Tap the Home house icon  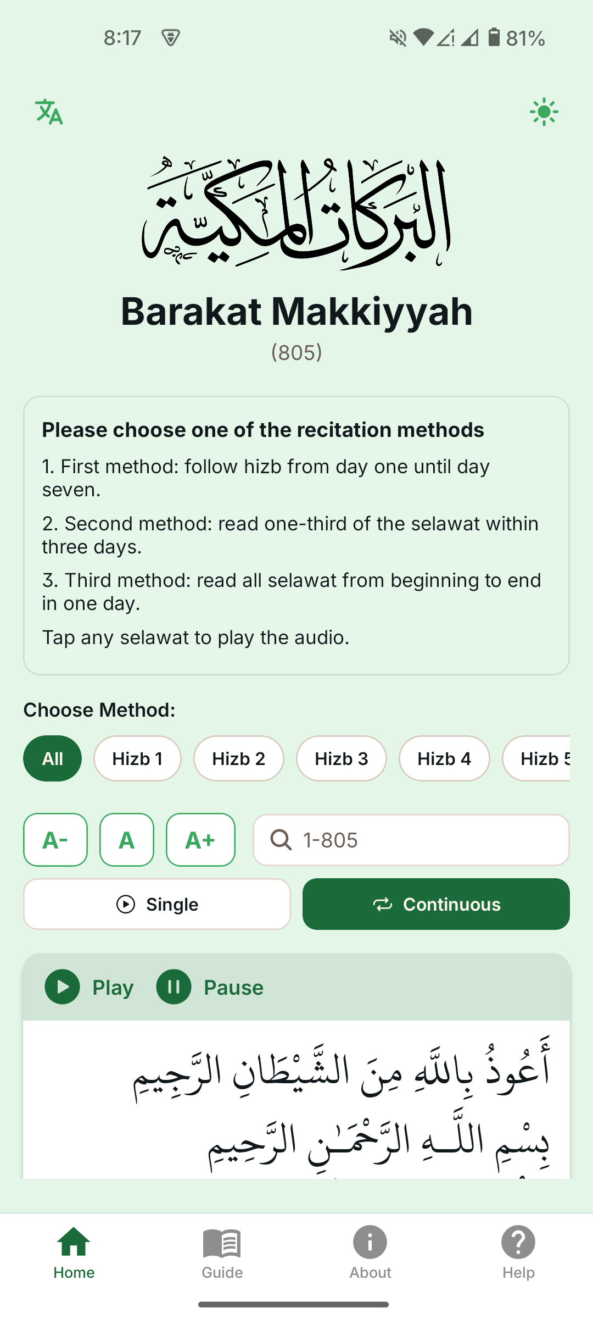click(x=74, y=1243)
